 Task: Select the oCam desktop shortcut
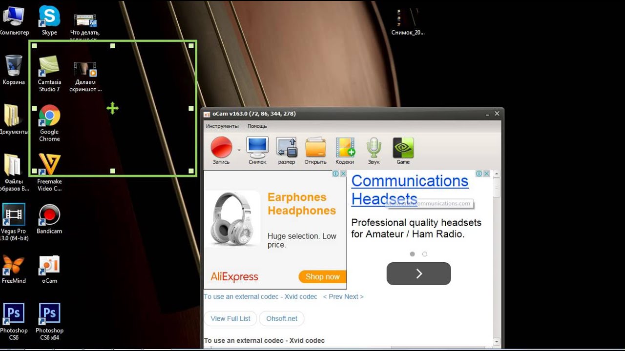pos(49,269)
